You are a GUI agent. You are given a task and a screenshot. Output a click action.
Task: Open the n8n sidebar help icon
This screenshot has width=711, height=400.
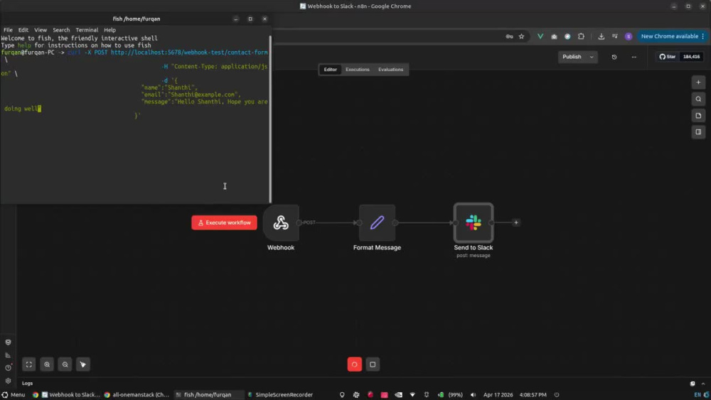(8, 368)
